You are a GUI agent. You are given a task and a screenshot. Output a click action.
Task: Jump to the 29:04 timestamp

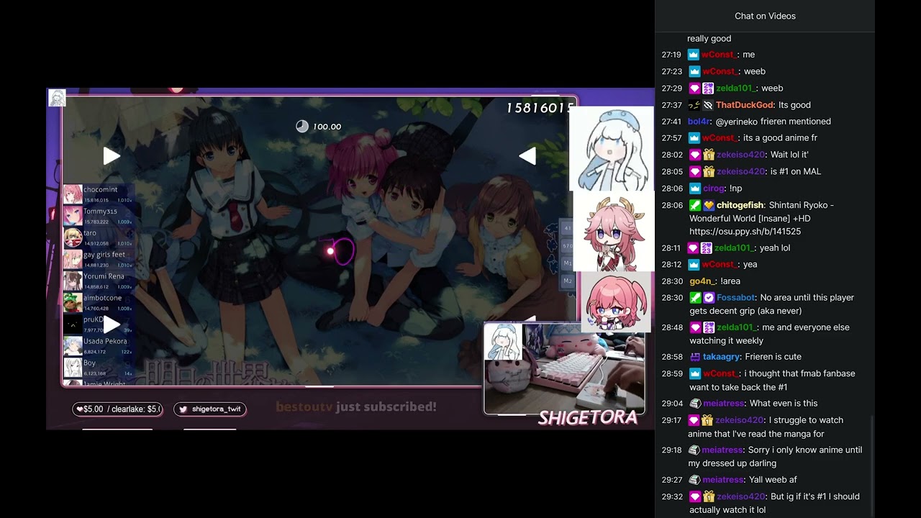click(671, 404)
